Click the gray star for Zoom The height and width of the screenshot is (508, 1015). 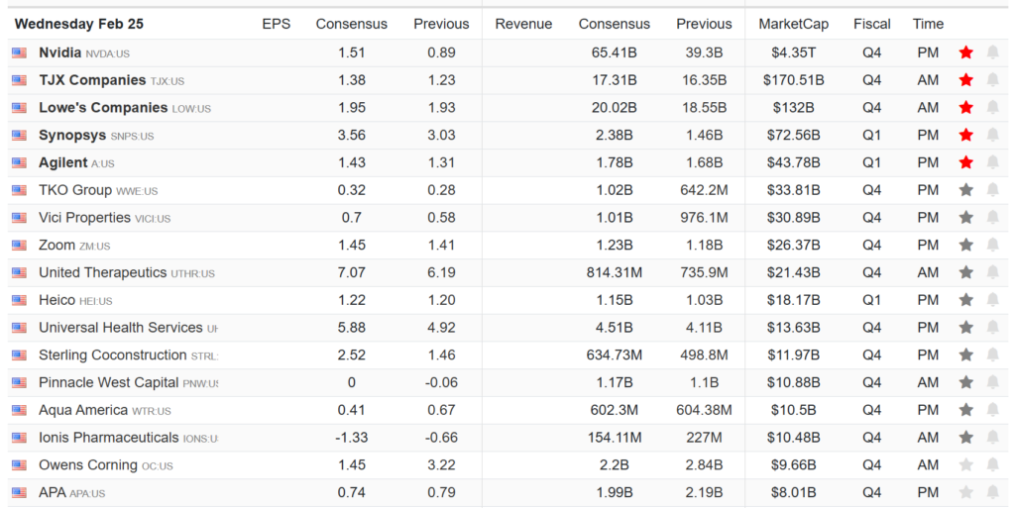[965, 245]
